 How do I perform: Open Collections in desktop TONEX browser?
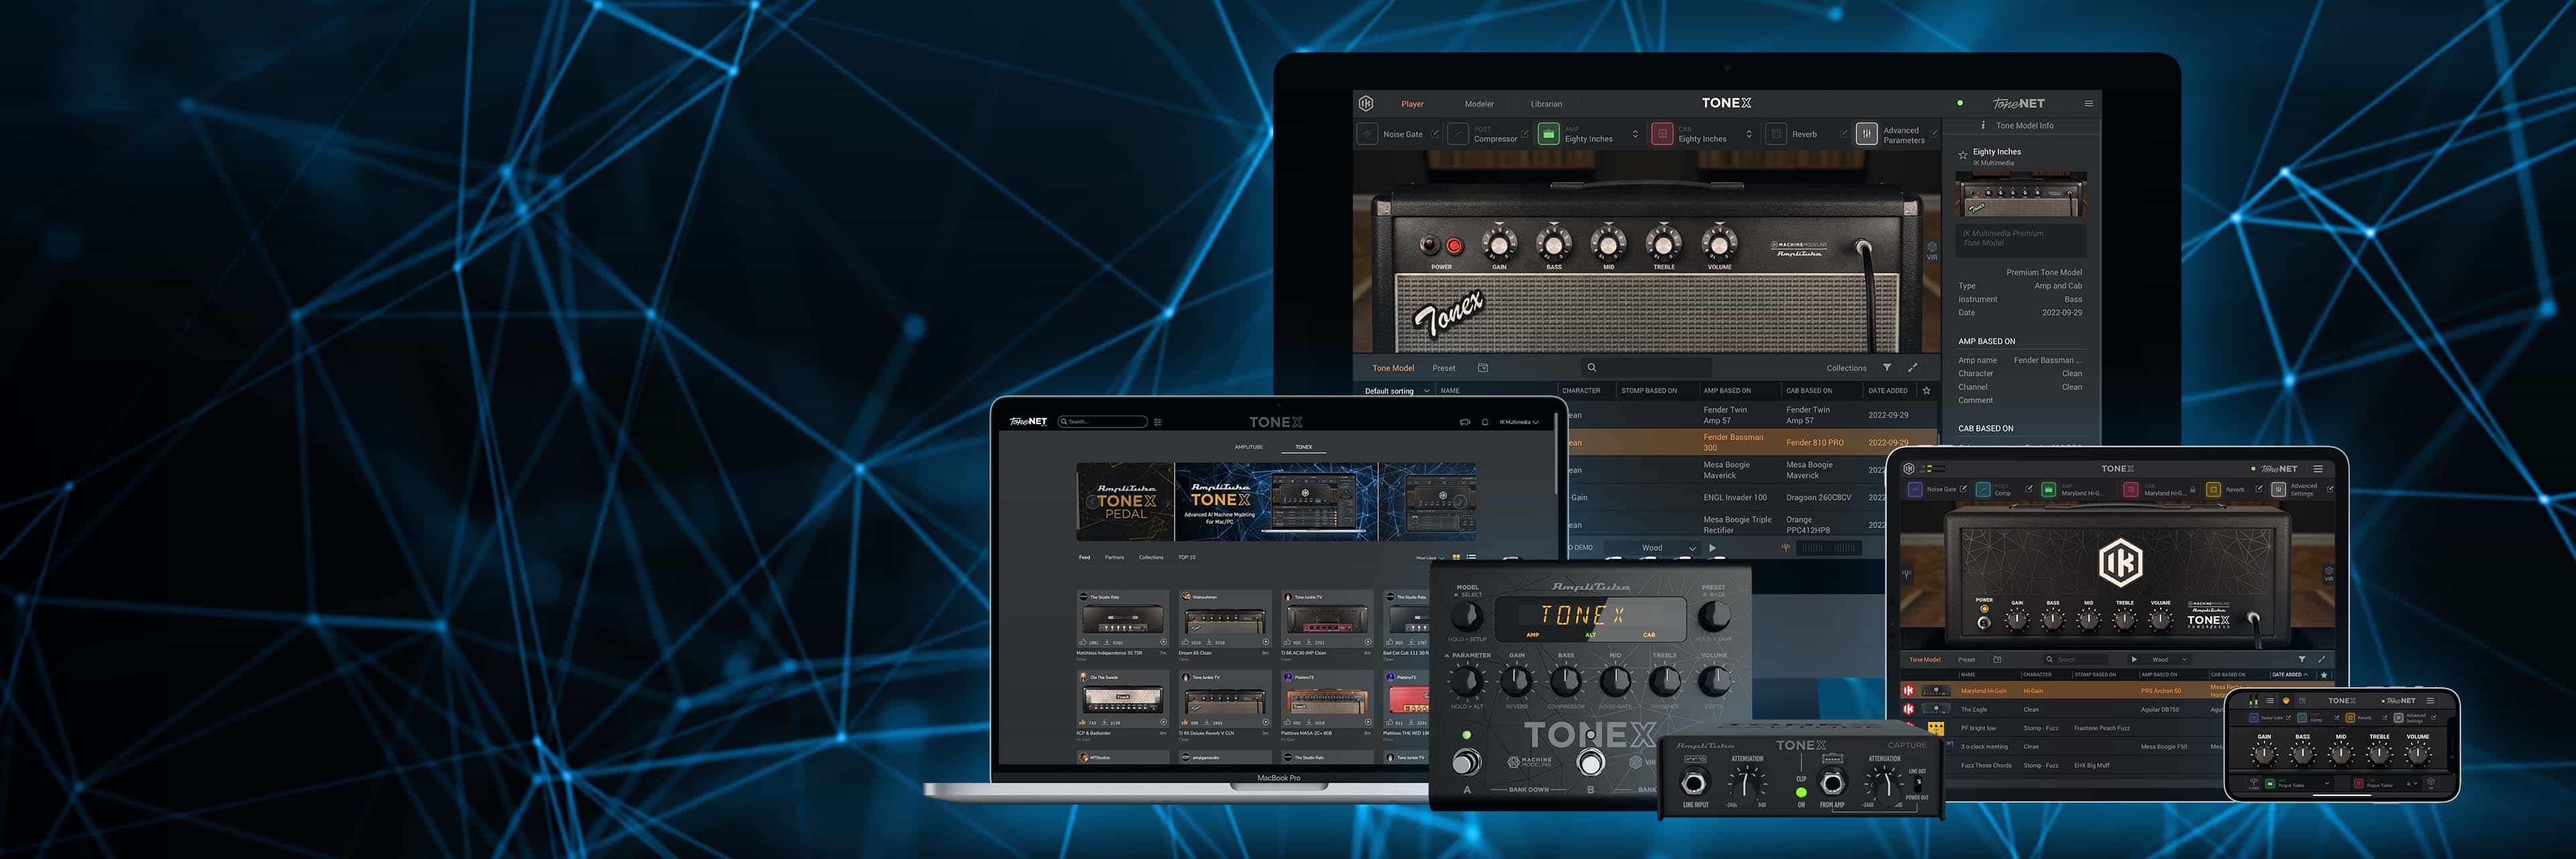pyautogui.click(x=1846, y=368)
